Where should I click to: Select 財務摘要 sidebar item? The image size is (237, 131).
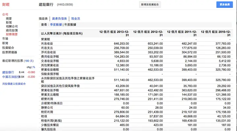click(12, 34)
